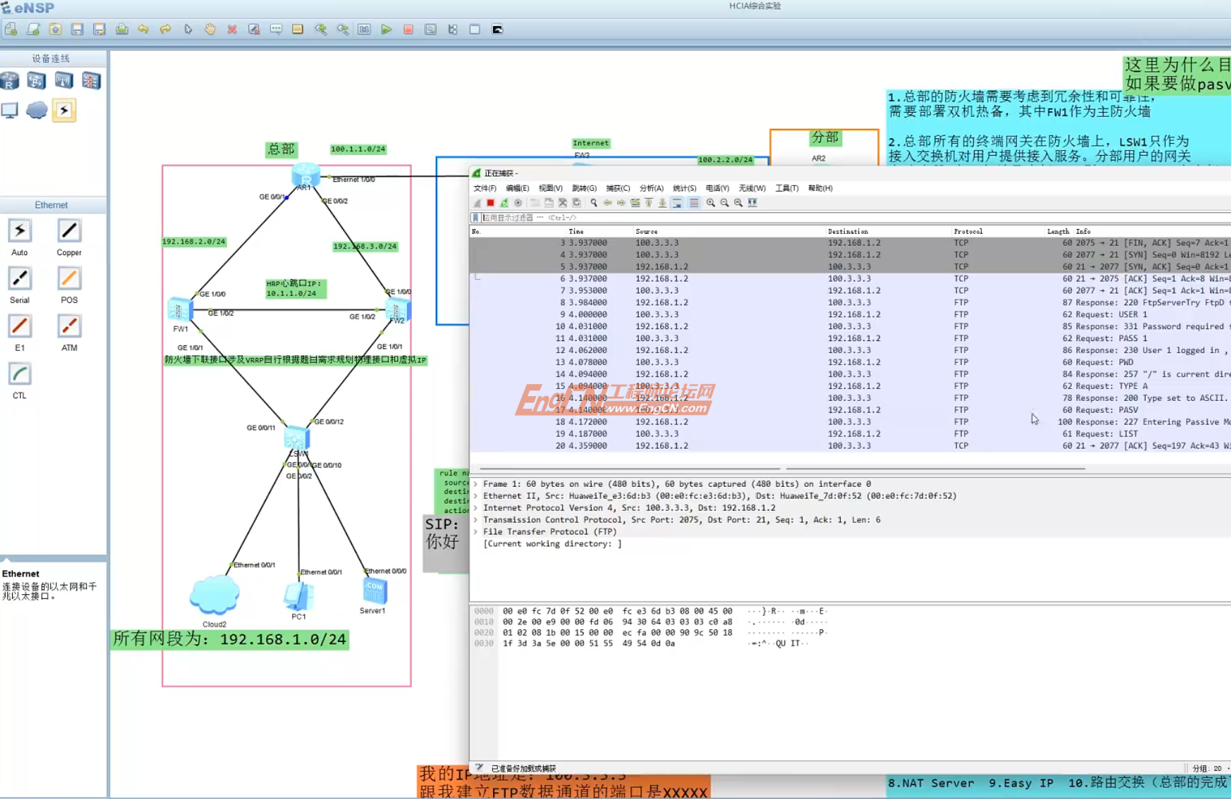Screen dimensions: 1231x799
Task: Expand the Ethernet II detail row
Action: point(476,496)
